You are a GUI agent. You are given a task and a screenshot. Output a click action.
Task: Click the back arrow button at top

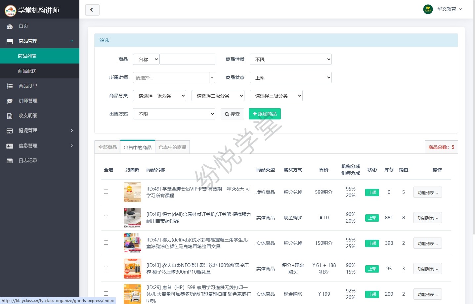(x=92, y=10)
